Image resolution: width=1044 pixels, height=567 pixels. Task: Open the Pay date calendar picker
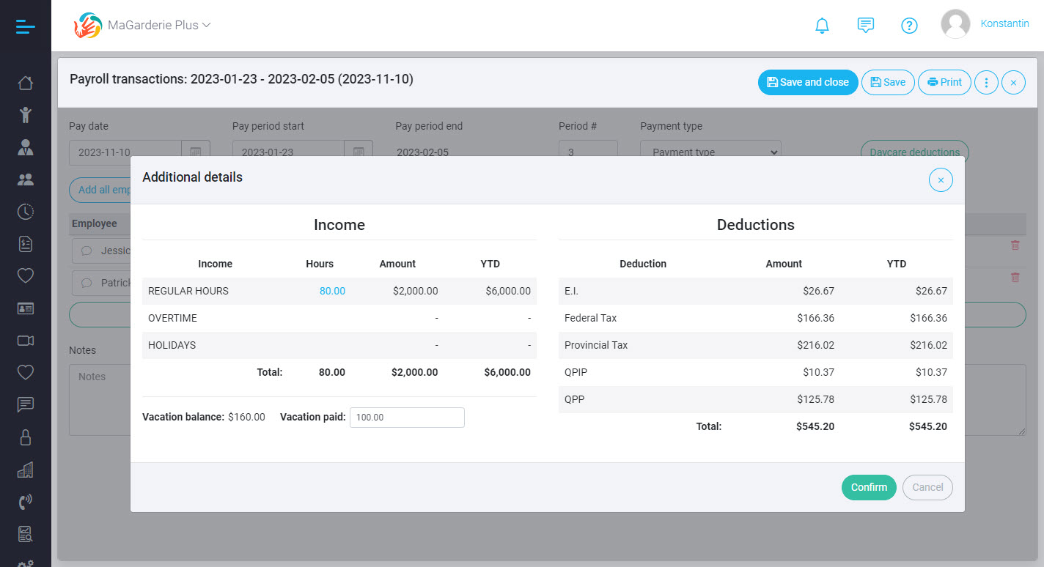[195, 152]
